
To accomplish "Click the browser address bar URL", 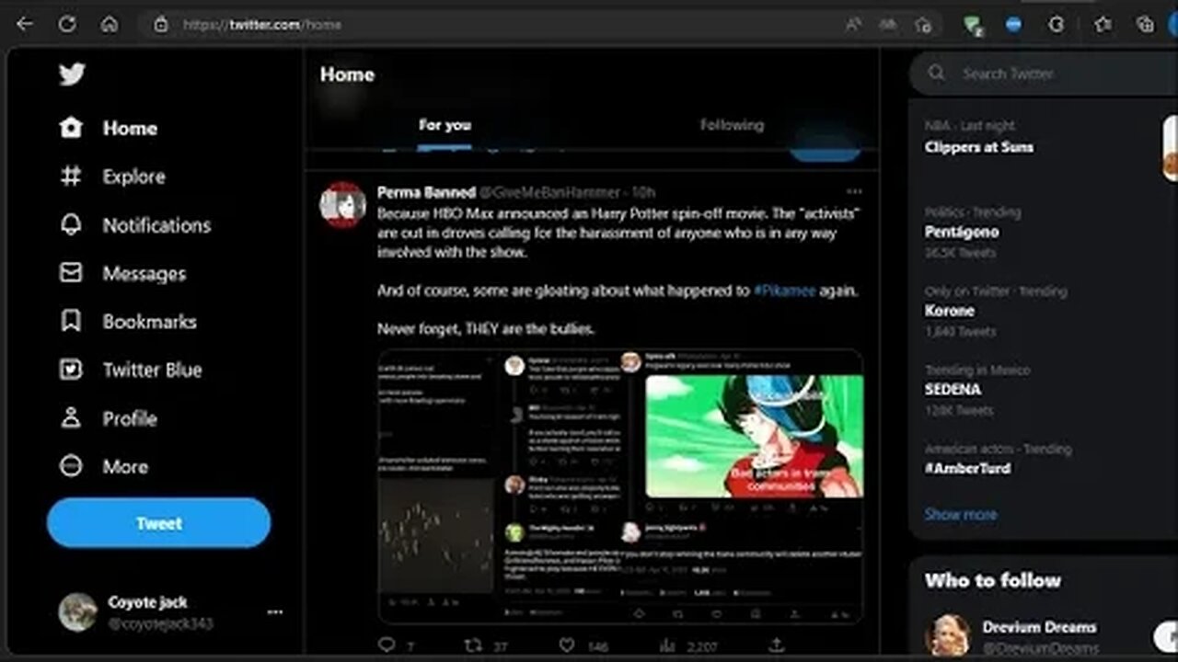I will (x=262, y=25).
